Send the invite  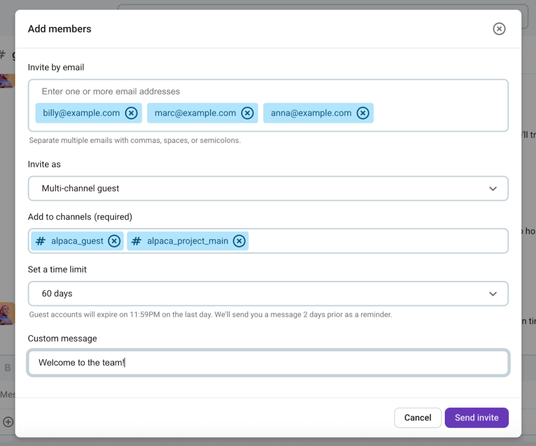pyautogui.click(x=476, y=418)
